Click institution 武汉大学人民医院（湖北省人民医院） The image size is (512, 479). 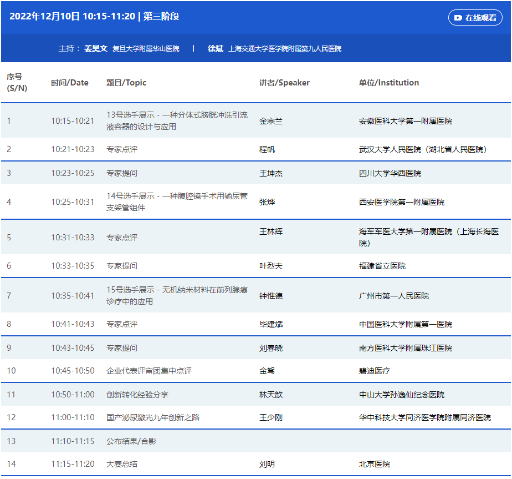click(x=423, y=149)
